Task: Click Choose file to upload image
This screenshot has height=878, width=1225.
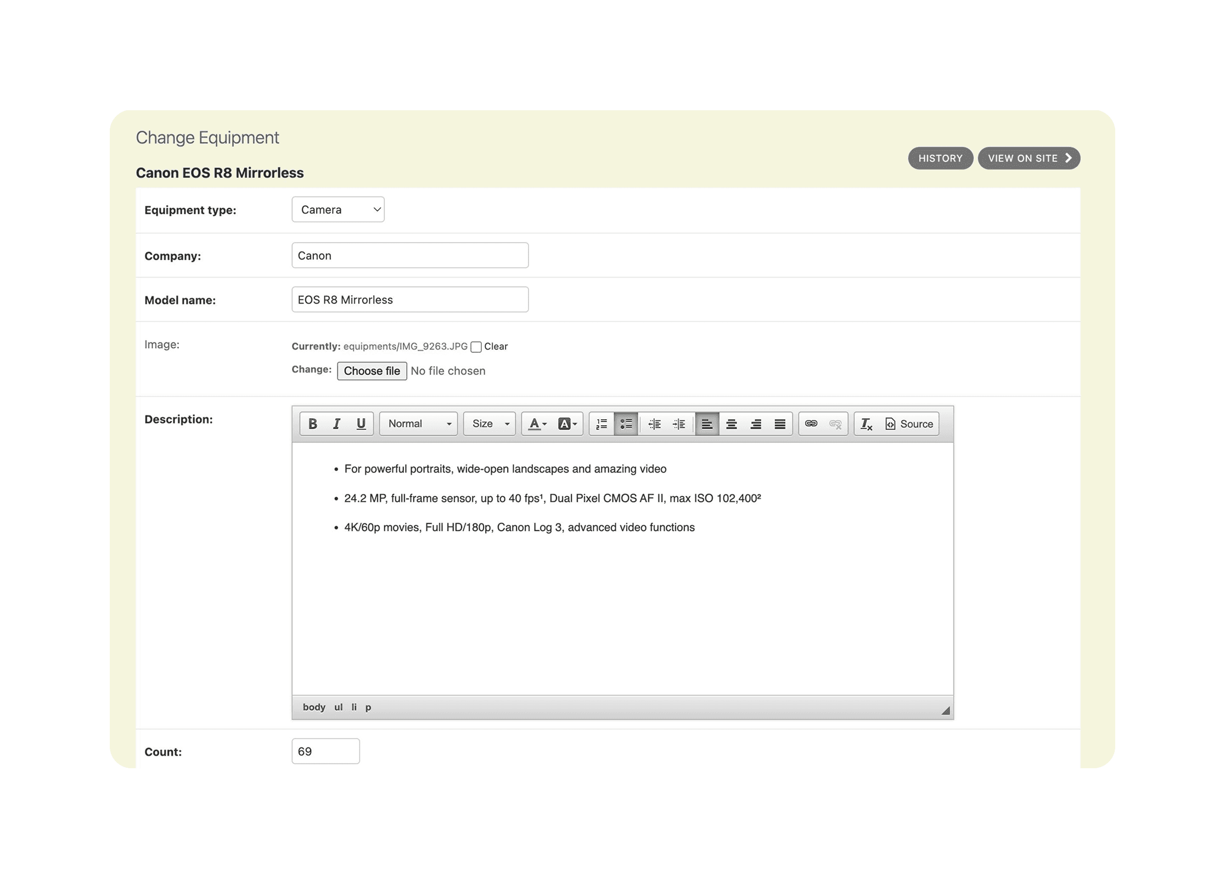Action: [372, 371]
